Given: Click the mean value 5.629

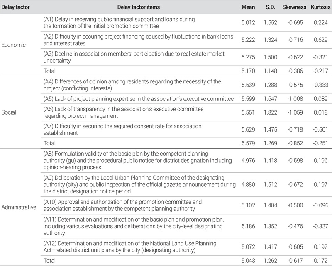Looking at the screenshot, I should (x=248, y=130).
